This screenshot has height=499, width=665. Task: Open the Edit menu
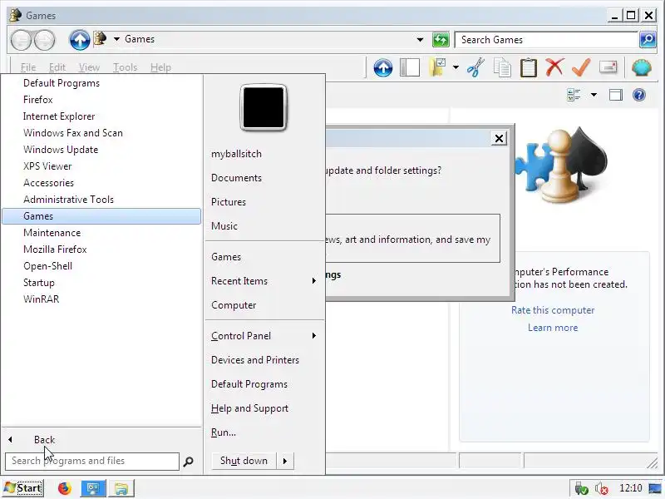tap(57, 67)
